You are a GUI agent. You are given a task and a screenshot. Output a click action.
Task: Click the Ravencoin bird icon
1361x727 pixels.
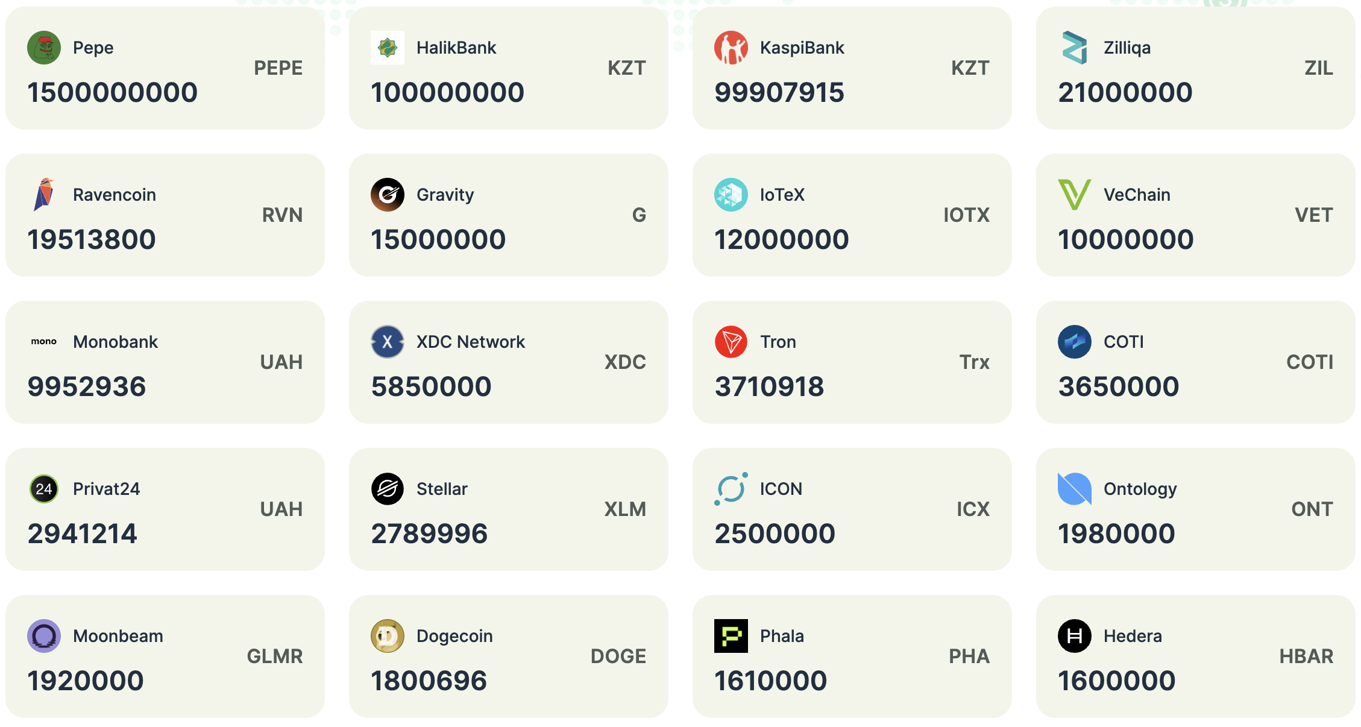click(x=44, y=195)
